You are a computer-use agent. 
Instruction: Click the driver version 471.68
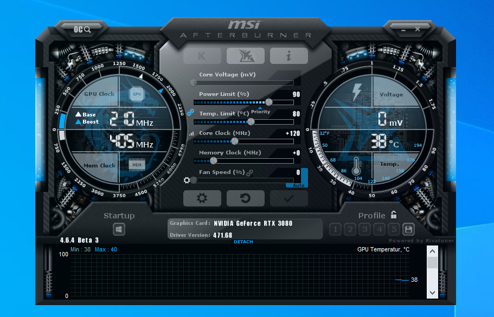(x=222, y=235)
